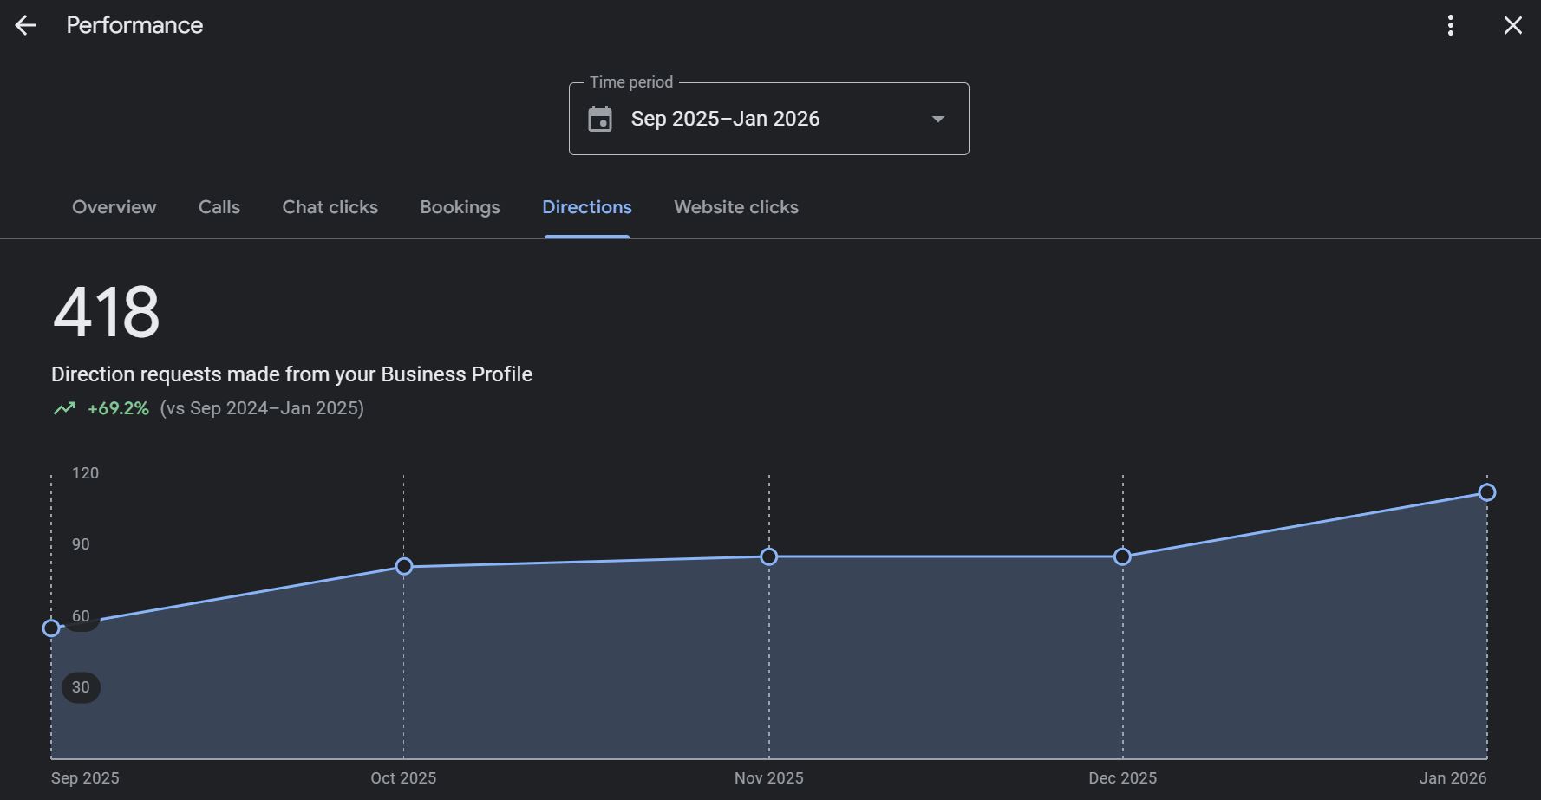Open the Calls tab
The width and height of the screenshot is (1541, 800).
tap(219, 207)
